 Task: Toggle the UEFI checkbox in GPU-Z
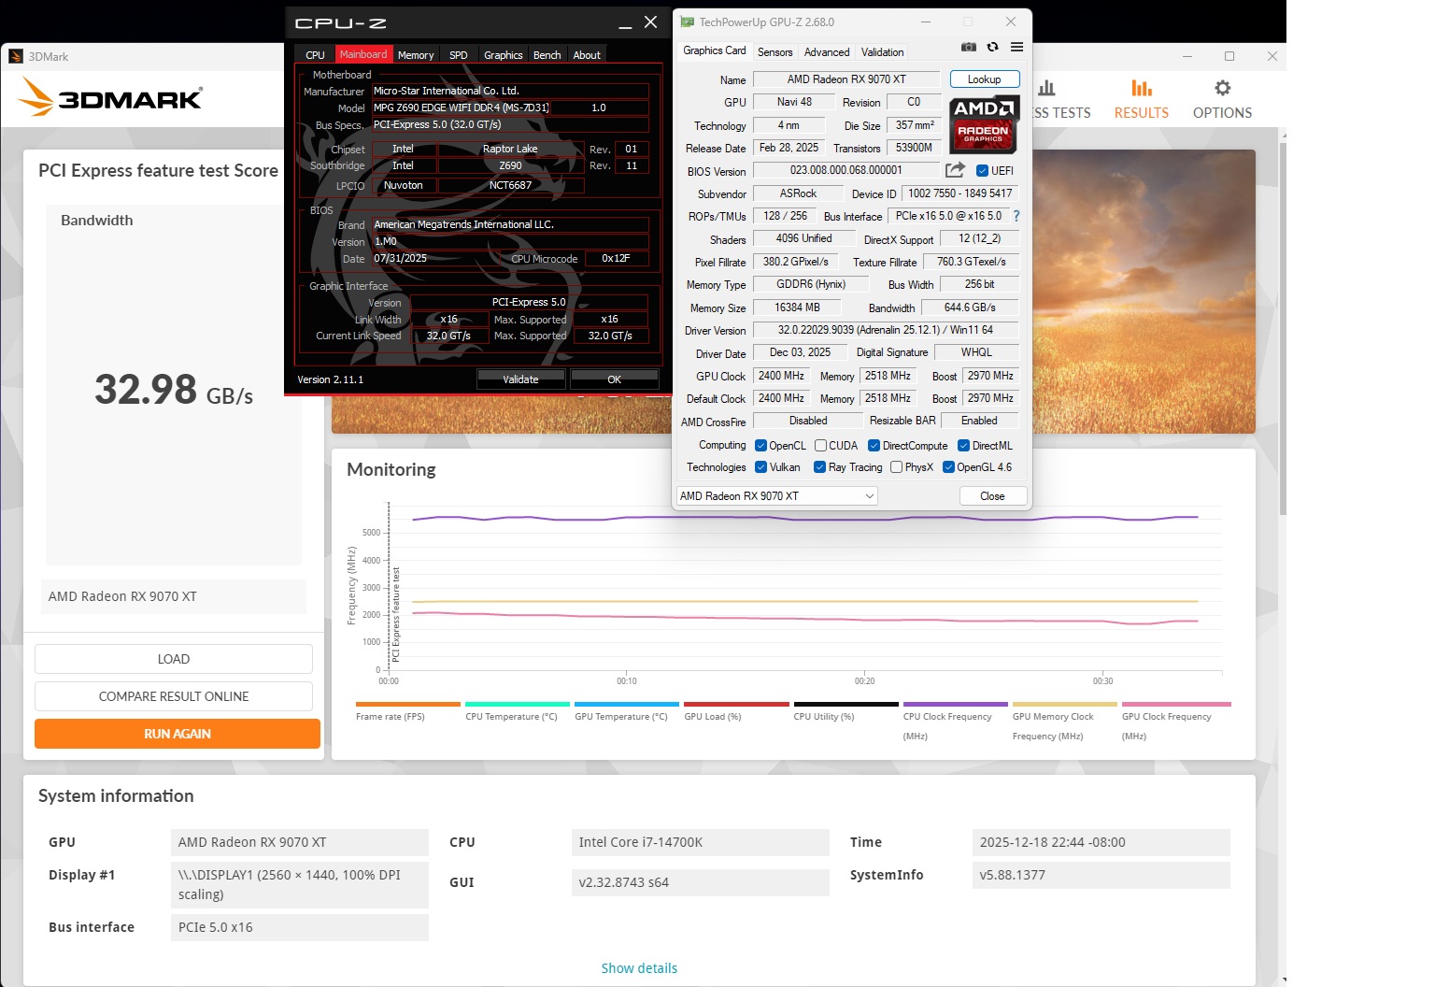[982, 171]
